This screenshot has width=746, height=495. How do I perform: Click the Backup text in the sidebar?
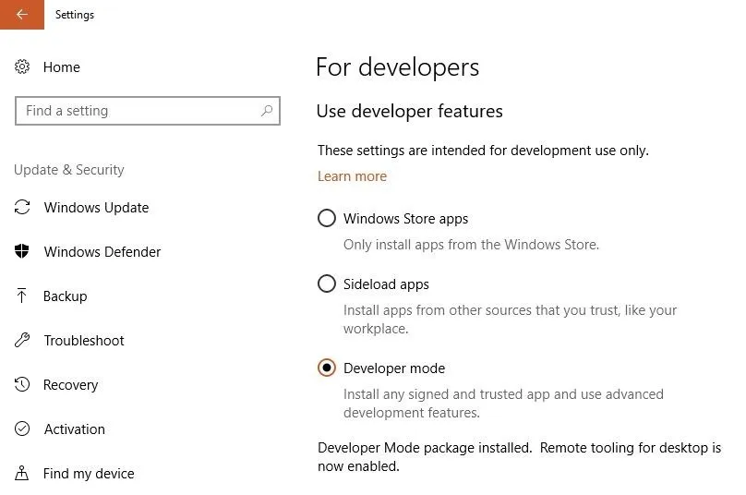[x=65, y=296]
